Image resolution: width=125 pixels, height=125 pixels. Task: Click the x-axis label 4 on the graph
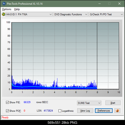coord(54,92)
